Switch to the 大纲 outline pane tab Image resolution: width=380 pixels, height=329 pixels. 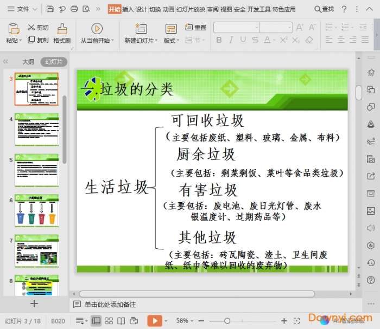[28, 62]
